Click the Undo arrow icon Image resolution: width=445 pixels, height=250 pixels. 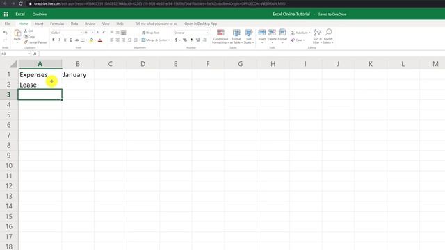point(6,33)
